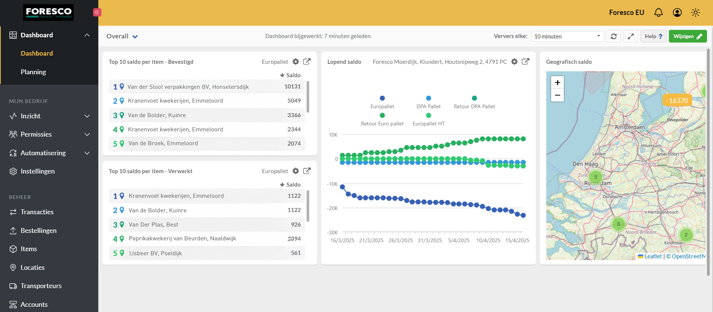
Task: Click the Accounts sidebar icon
Action: click(13, 305)
